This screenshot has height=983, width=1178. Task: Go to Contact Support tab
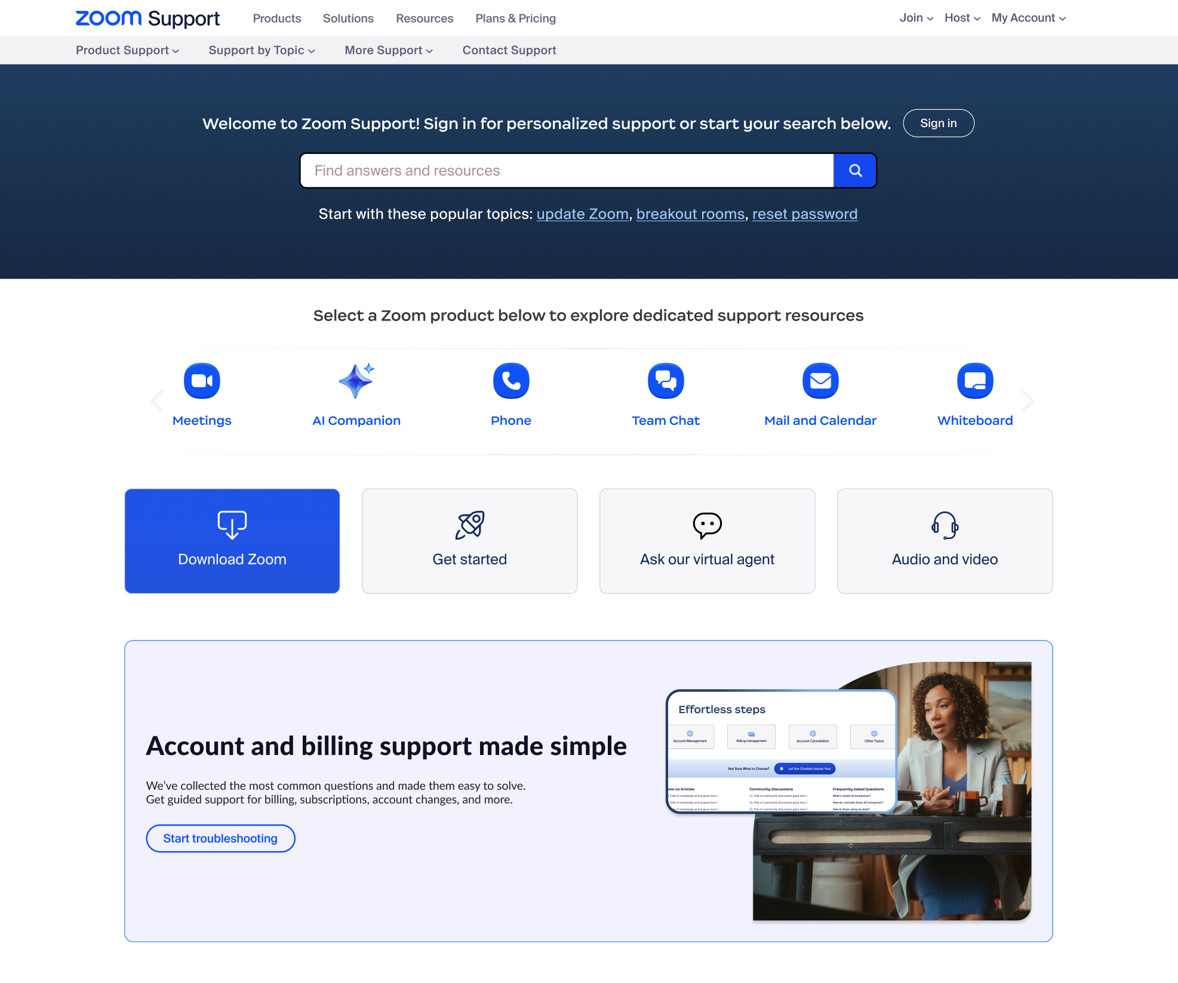tap(509, 50)
